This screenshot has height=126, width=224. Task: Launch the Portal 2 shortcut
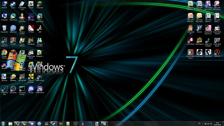[199, 29]
